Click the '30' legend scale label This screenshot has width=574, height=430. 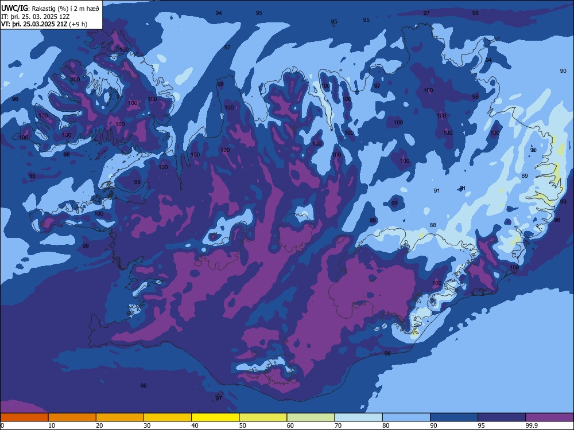(x=147, y=425)
